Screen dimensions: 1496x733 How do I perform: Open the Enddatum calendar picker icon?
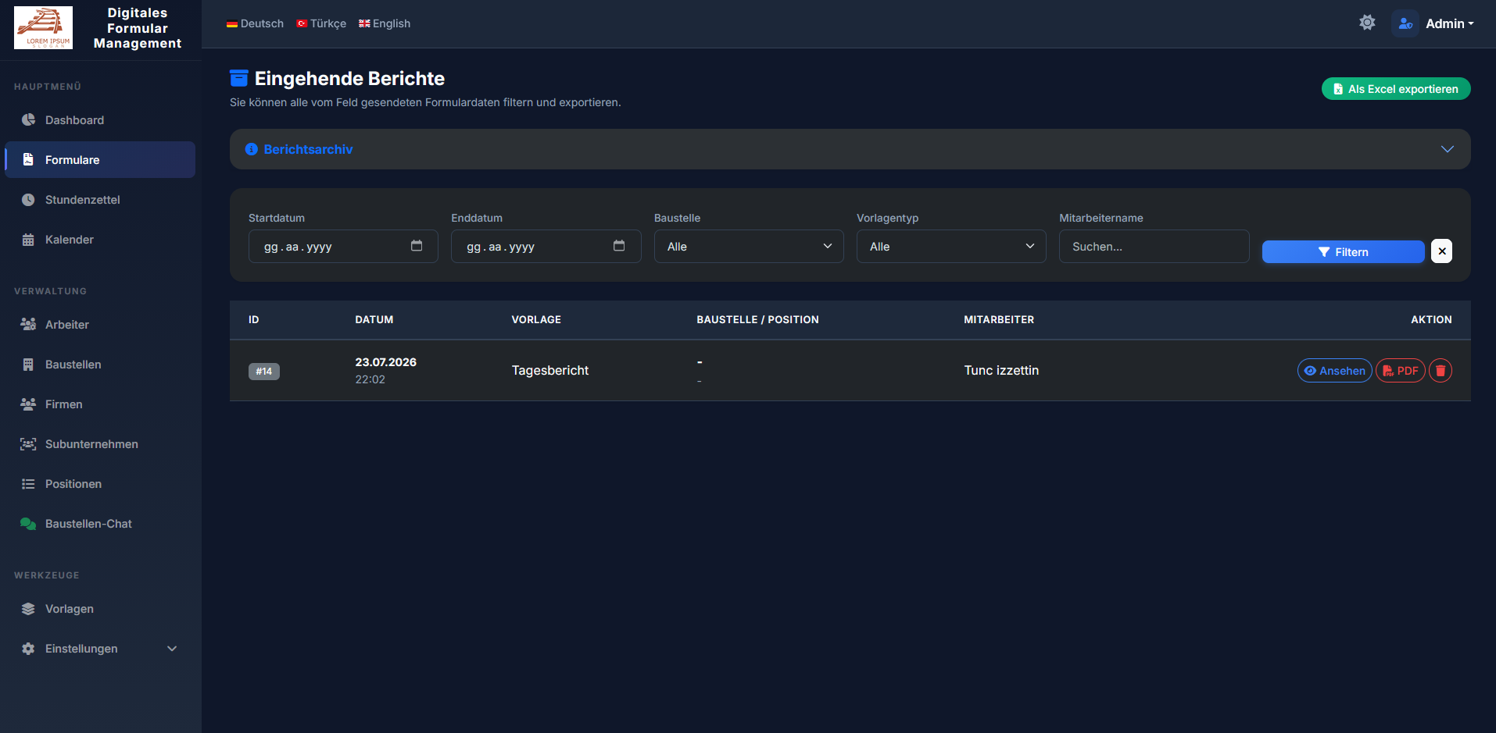(619, 245)
